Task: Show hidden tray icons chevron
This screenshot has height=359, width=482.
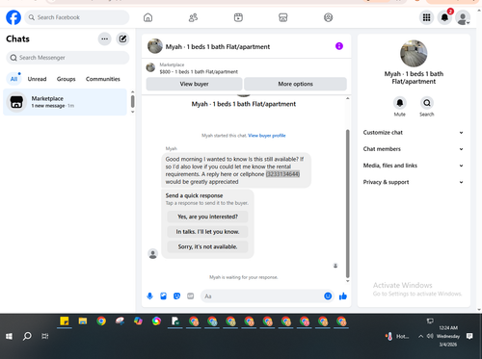Action: pos(420,336)
